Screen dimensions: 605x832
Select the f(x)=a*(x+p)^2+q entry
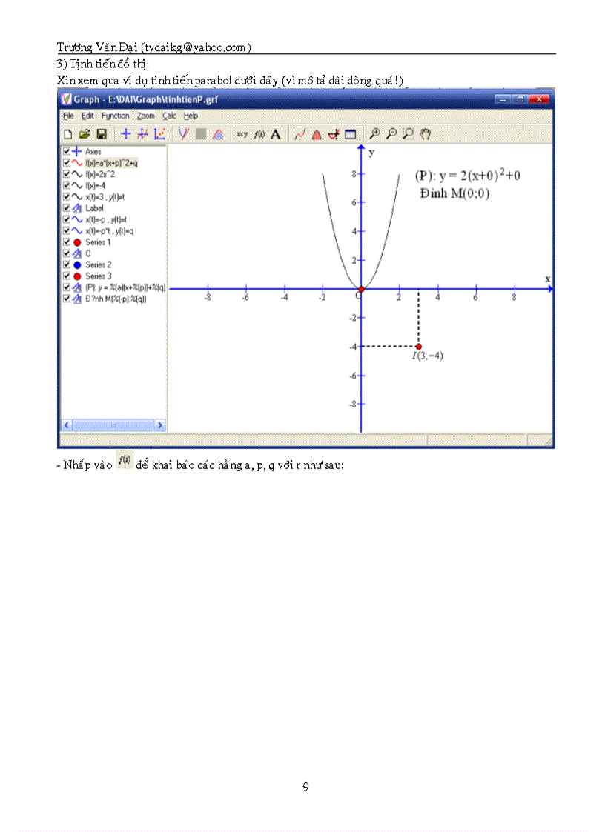point(111,164)
